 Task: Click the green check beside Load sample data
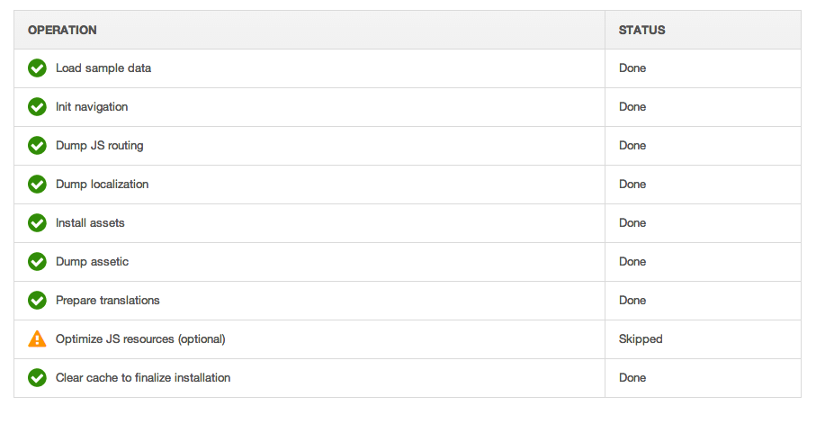click(37, 68)
